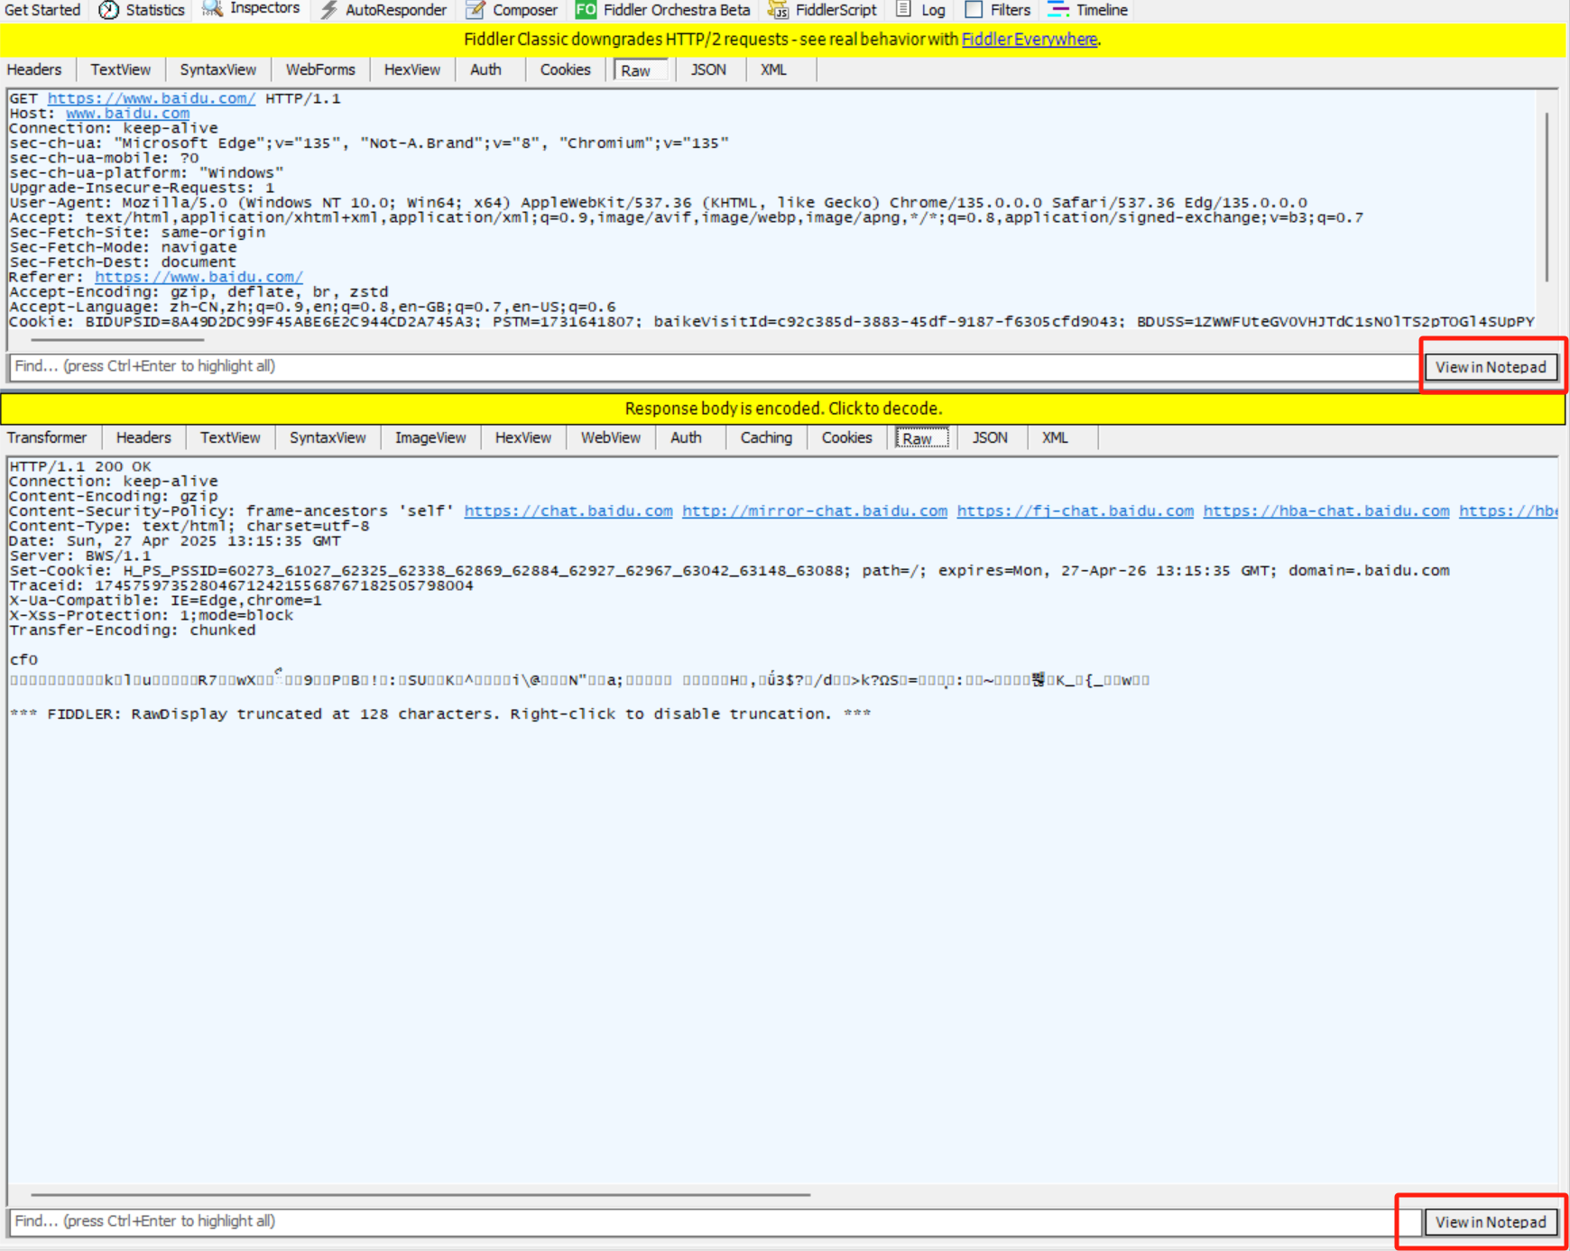Select request TextView inspector tab
The height and width of the screenshot is (1251, 1570).
[120, 70]
